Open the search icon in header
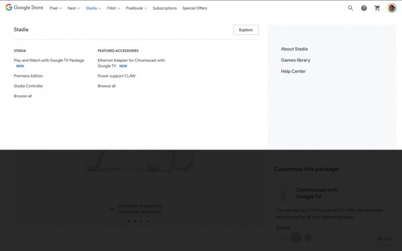Viewport: 402px width, 251px height. (x=350, y=8)
